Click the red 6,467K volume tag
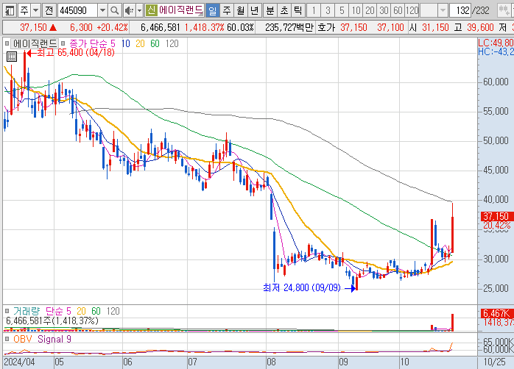Viewport: 514px width, 369px height. point(496,313)
